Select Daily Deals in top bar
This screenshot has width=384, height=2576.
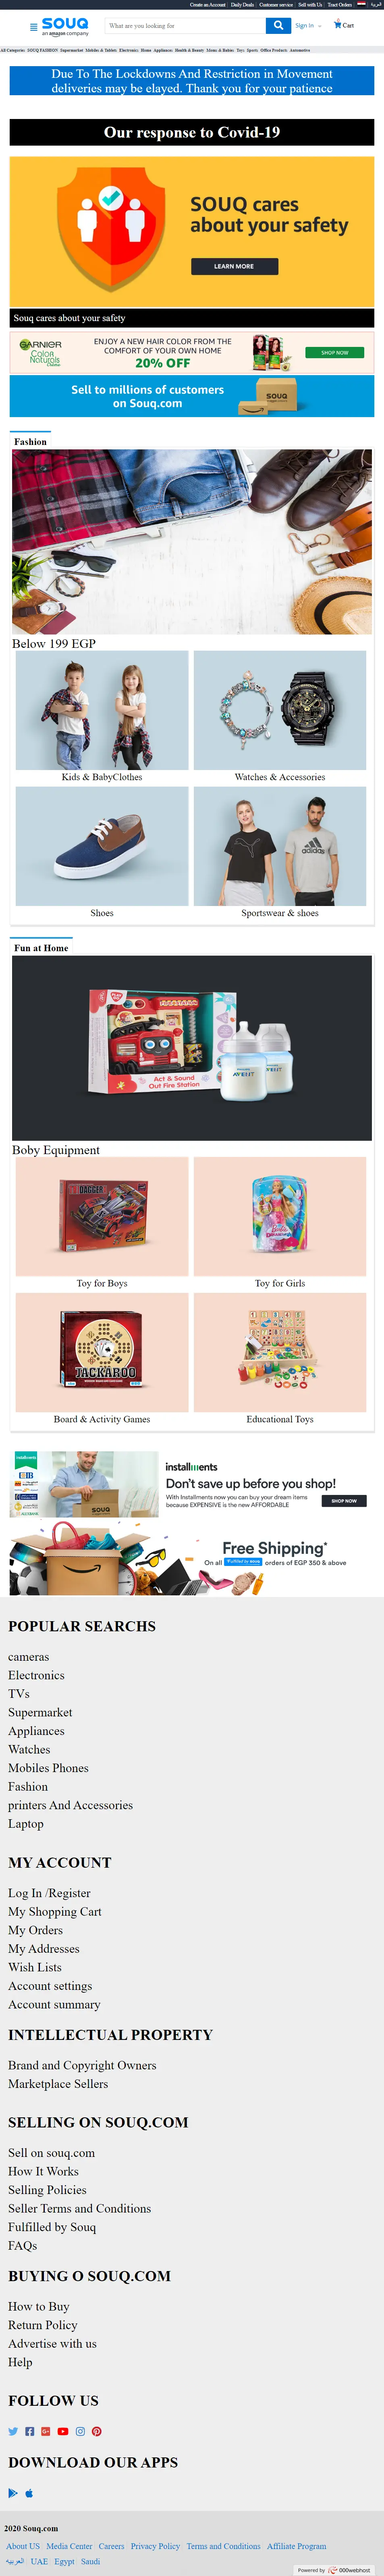[242, 5]
